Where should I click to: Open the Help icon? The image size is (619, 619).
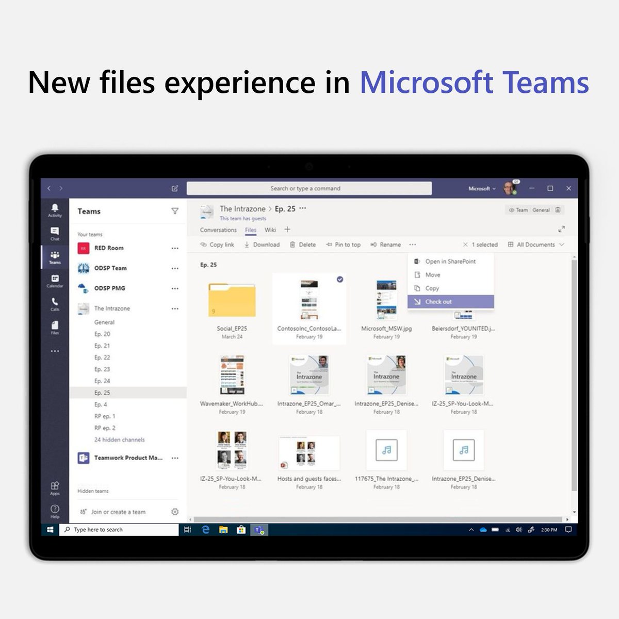tap(55, 512)
